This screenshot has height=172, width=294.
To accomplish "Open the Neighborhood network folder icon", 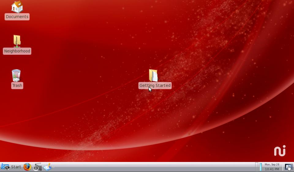I will tap(17, 41).
